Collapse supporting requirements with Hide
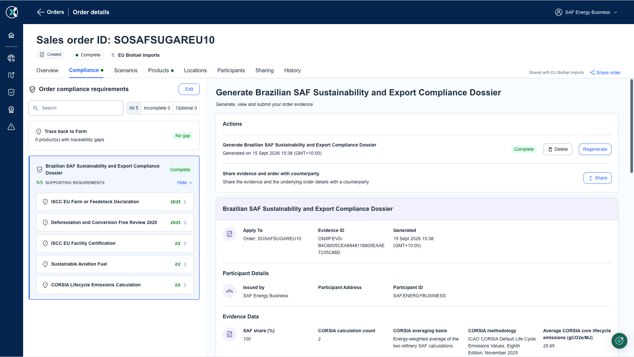 [185, 182]
